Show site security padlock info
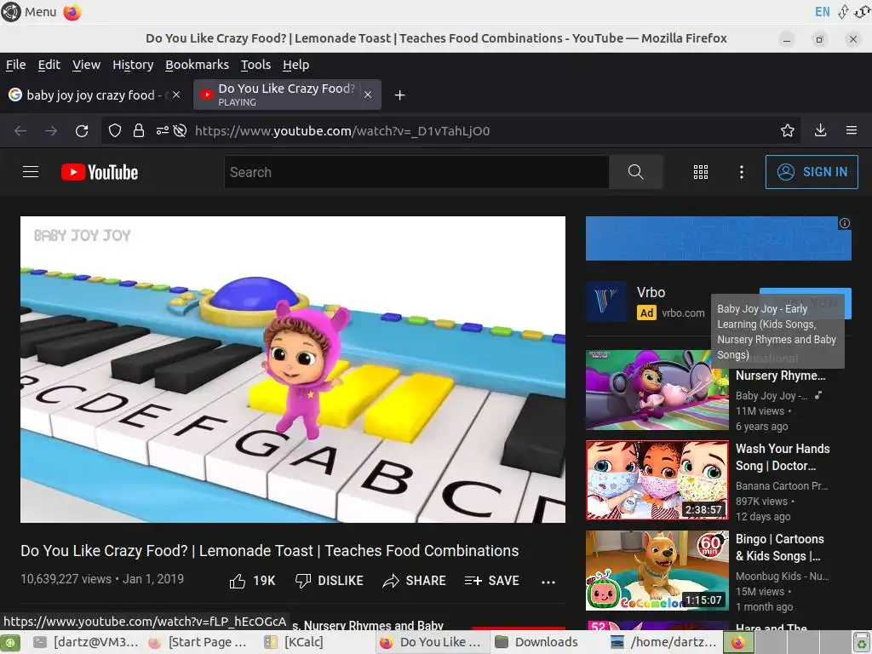872x654 pixels. [x=139, y=130]
